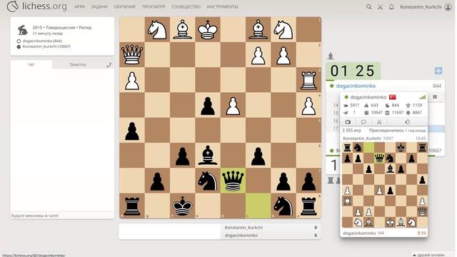Click the highlighted empty origin square

pos(258,206)
